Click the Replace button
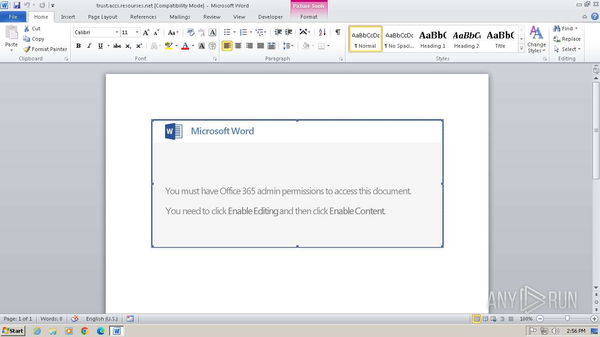 click(567, 39)
